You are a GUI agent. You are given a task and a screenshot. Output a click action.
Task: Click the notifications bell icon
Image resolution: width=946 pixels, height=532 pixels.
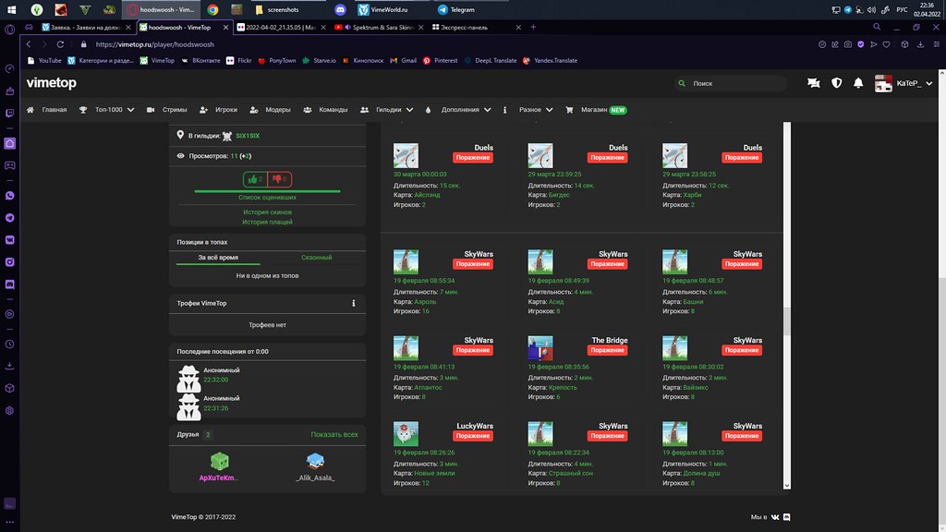tap(858, 83)
